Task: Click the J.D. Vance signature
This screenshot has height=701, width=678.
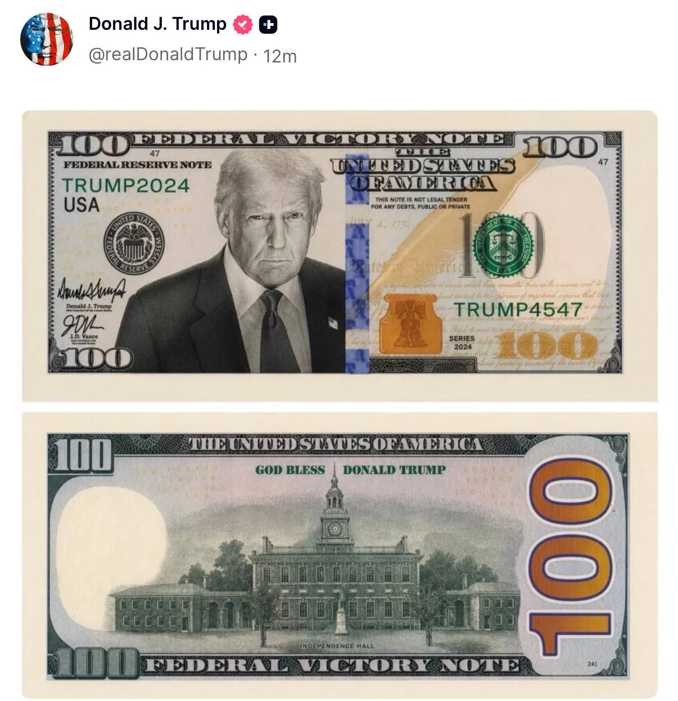Action: coord(83,325)
